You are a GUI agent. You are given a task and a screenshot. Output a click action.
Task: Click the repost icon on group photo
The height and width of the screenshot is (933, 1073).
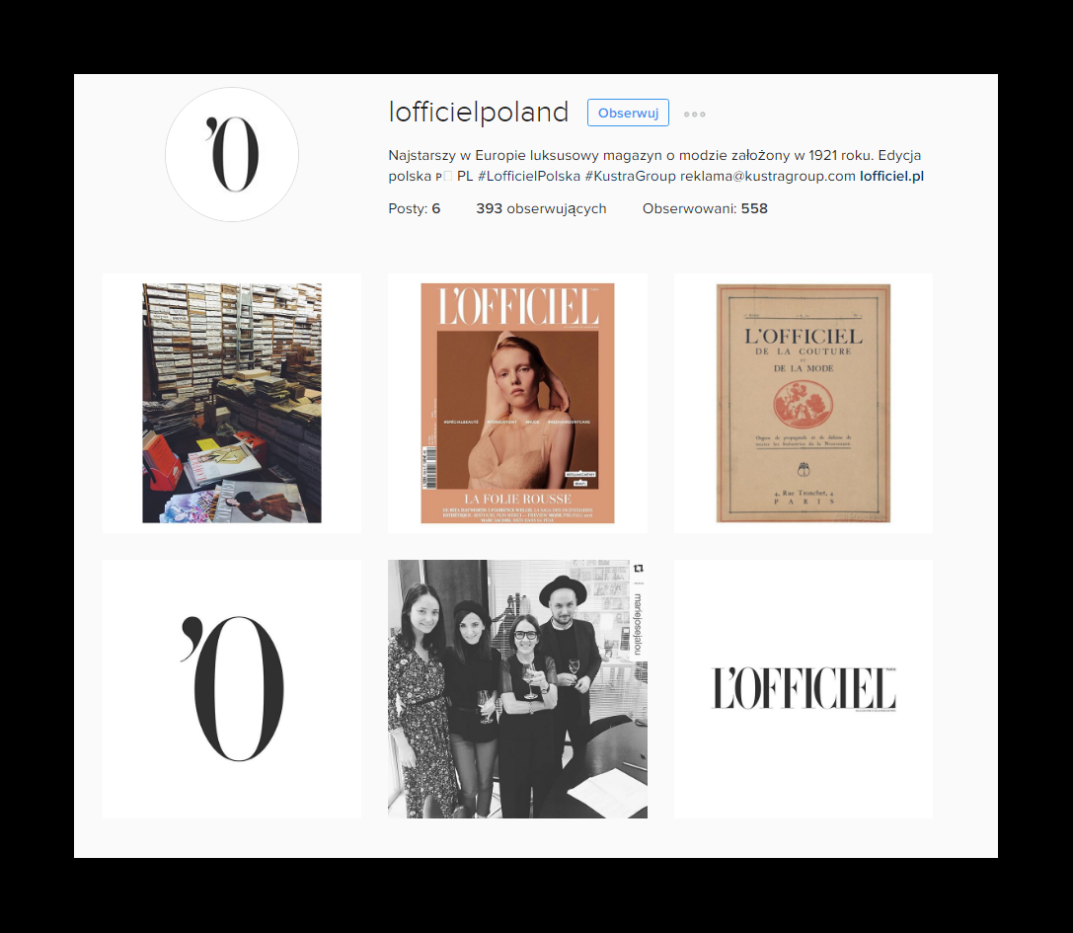639,568
